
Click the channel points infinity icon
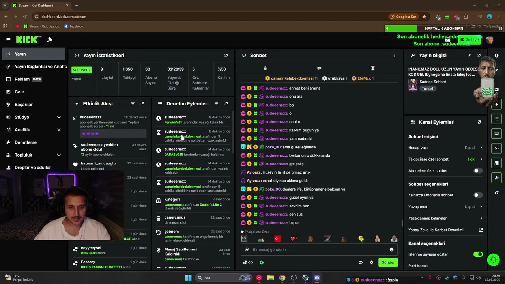(248, 263)
